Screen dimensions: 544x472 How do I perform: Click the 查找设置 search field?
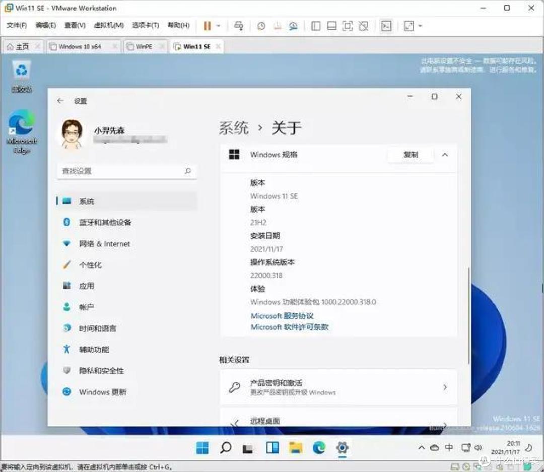click(x=126, y=171)
